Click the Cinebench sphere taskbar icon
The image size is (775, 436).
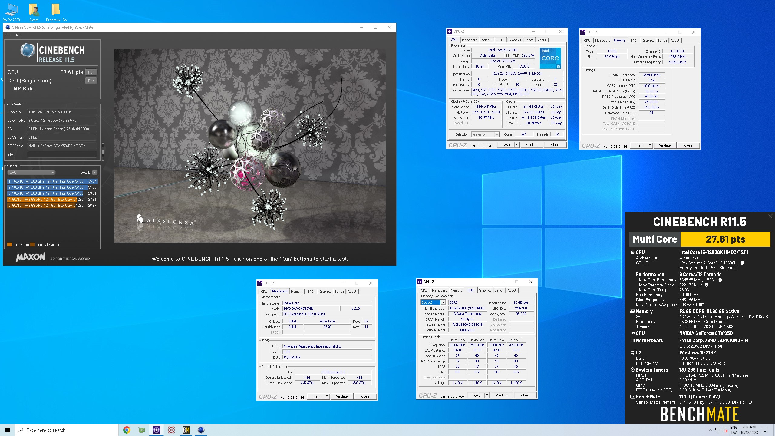(201, 430)
